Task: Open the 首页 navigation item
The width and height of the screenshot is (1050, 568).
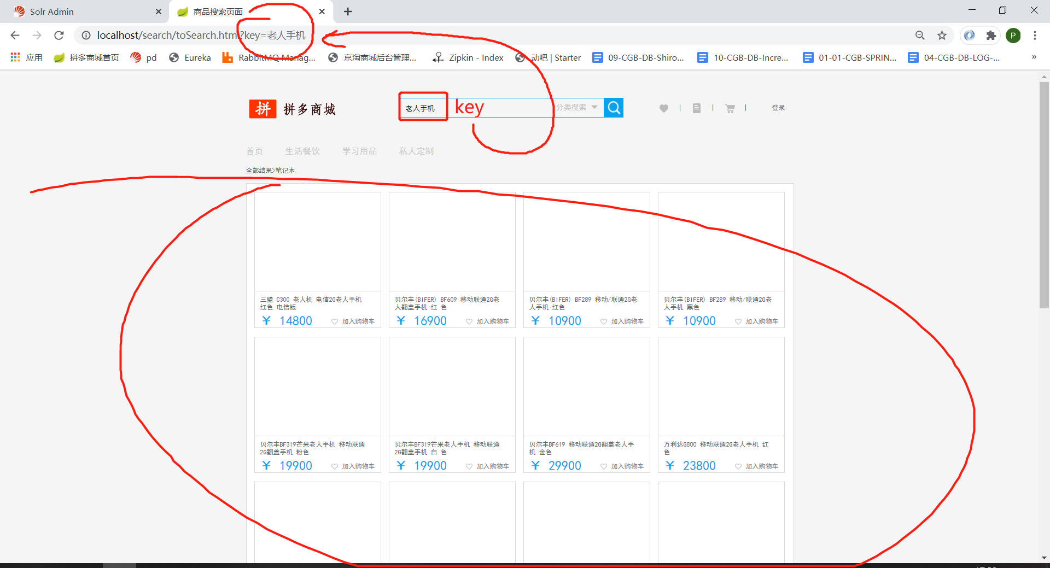Action: 254,151
